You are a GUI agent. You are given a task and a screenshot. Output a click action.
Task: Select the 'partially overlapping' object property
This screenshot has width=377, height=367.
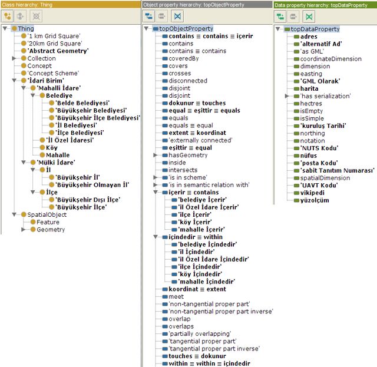click(197, 333)
